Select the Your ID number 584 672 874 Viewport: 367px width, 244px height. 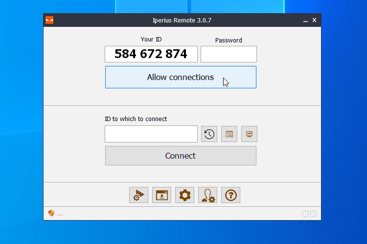pos(151,54)
